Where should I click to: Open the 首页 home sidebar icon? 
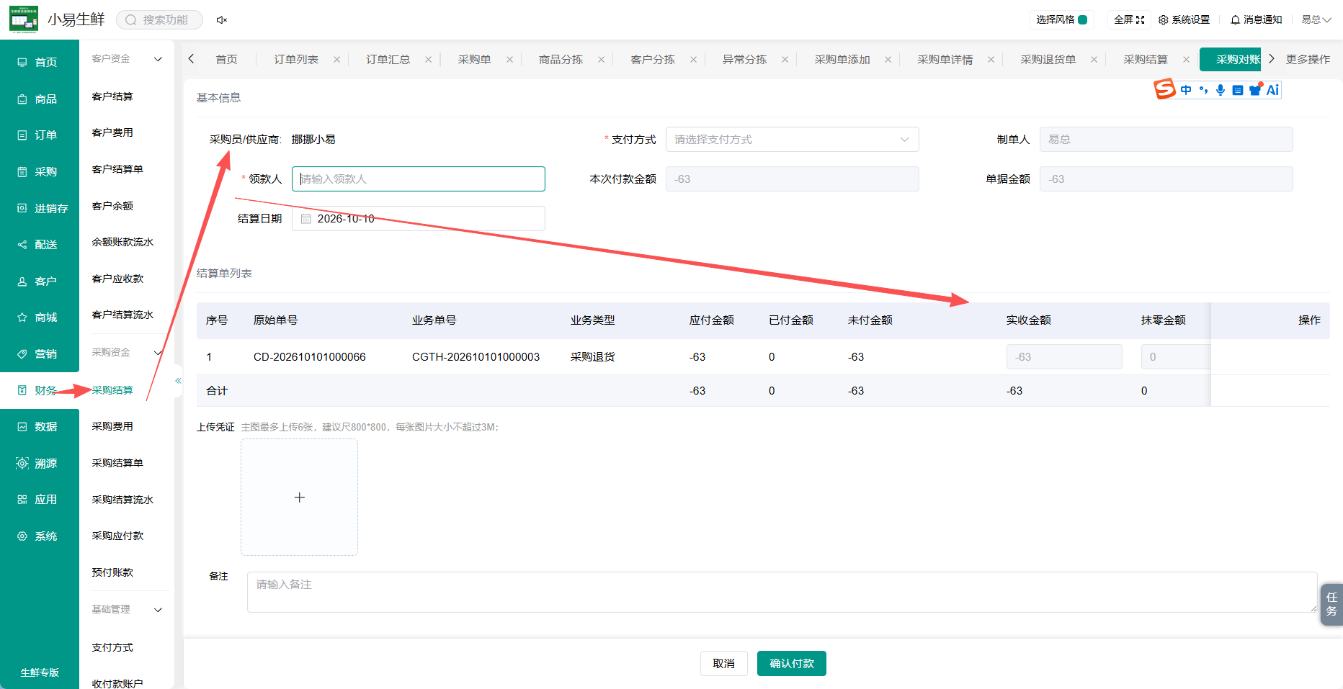coord(22,63)
